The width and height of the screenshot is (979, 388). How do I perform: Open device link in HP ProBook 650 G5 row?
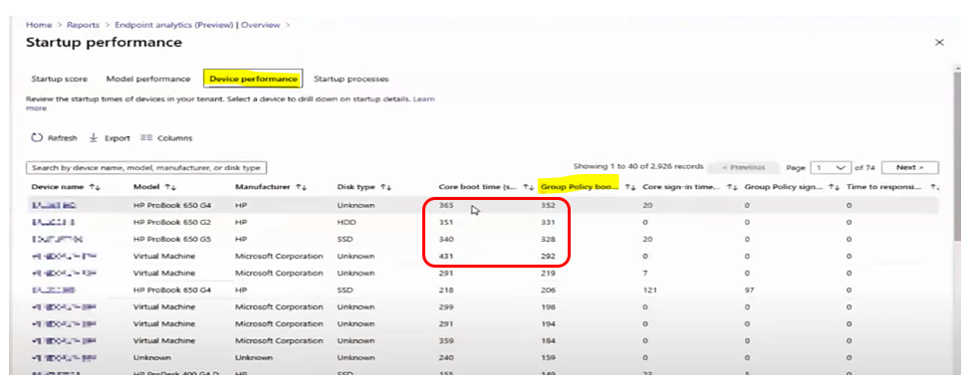[x=57, y=239]
